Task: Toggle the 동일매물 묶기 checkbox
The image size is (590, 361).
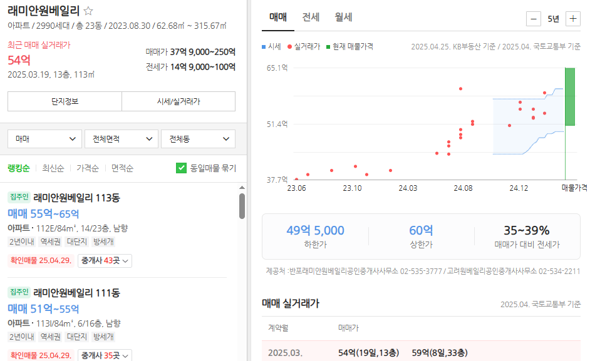Action: pos(182,168)
